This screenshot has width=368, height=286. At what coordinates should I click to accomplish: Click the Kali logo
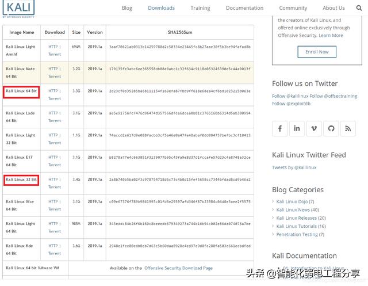18,9
